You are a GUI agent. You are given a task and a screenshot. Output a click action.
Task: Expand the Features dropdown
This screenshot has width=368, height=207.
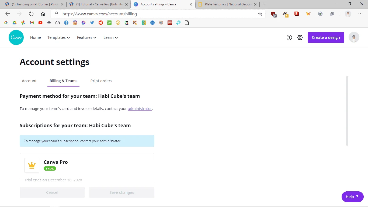[x=87, y=37]
